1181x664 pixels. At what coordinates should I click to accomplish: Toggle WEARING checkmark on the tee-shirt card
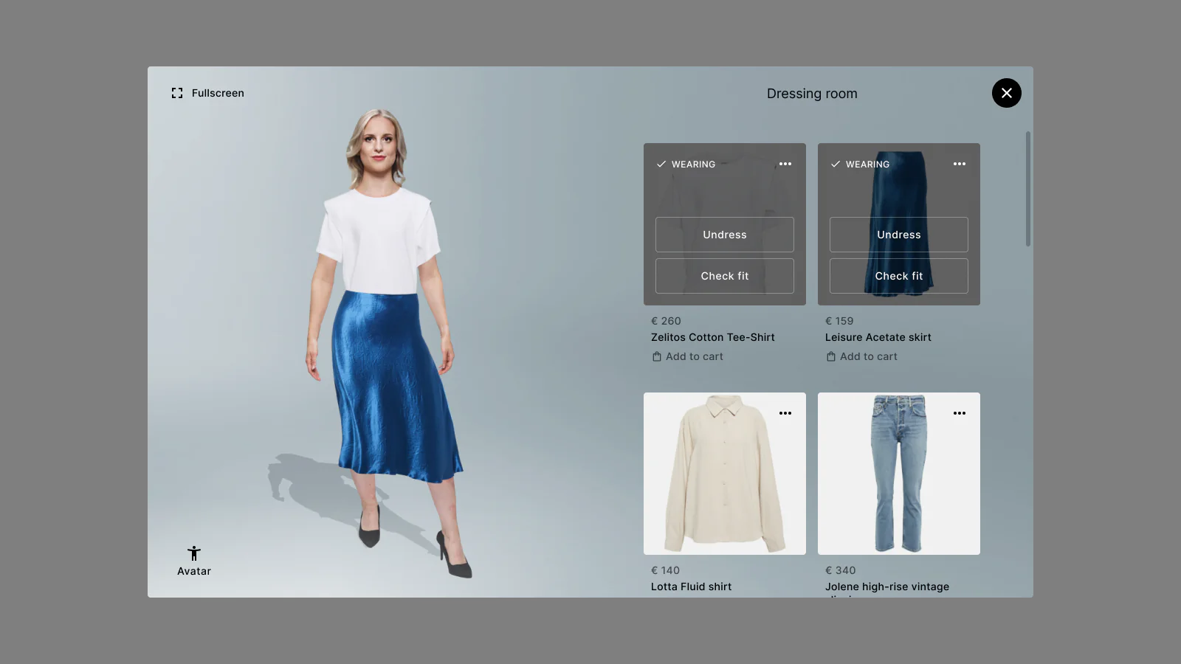(x=661, y=165)
